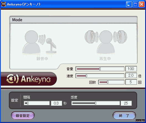Open 録音設定 recording settings
Screen dimensions: 146x123
pos(23,116)
